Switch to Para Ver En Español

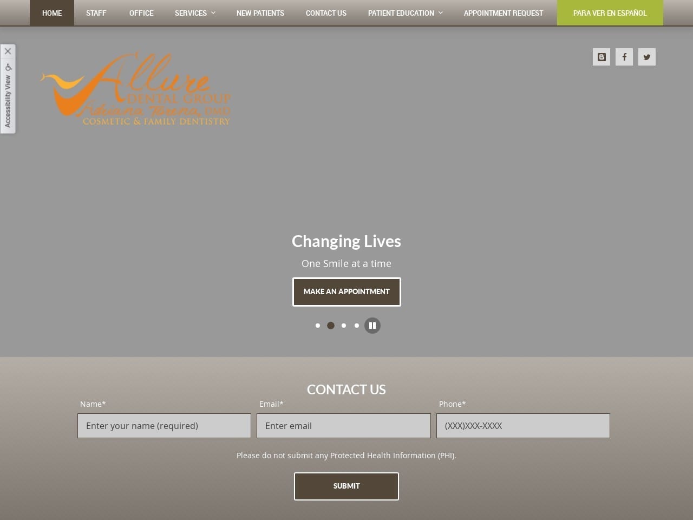point(610,13)
